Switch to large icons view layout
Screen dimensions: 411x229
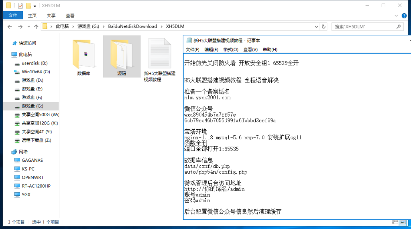point(403,222)
